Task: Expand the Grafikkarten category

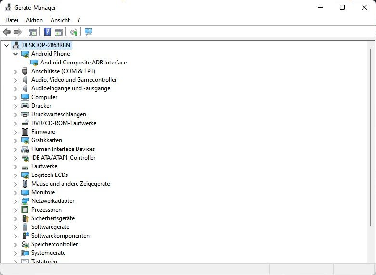Action: [x=15, y=140]
